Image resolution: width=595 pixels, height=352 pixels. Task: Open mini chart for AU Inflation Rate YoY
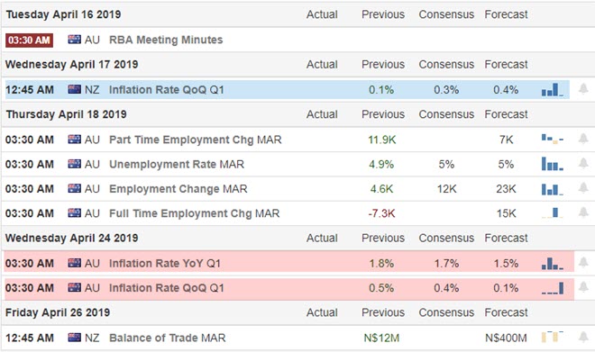point(553,264)
